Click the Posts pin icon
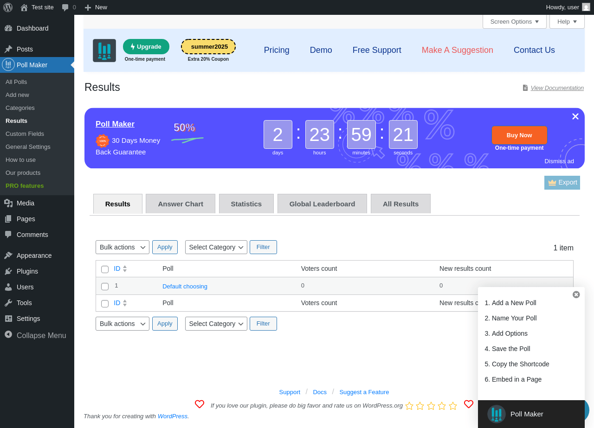This screenshot has height=428, width=594. (x=8, y=49)
